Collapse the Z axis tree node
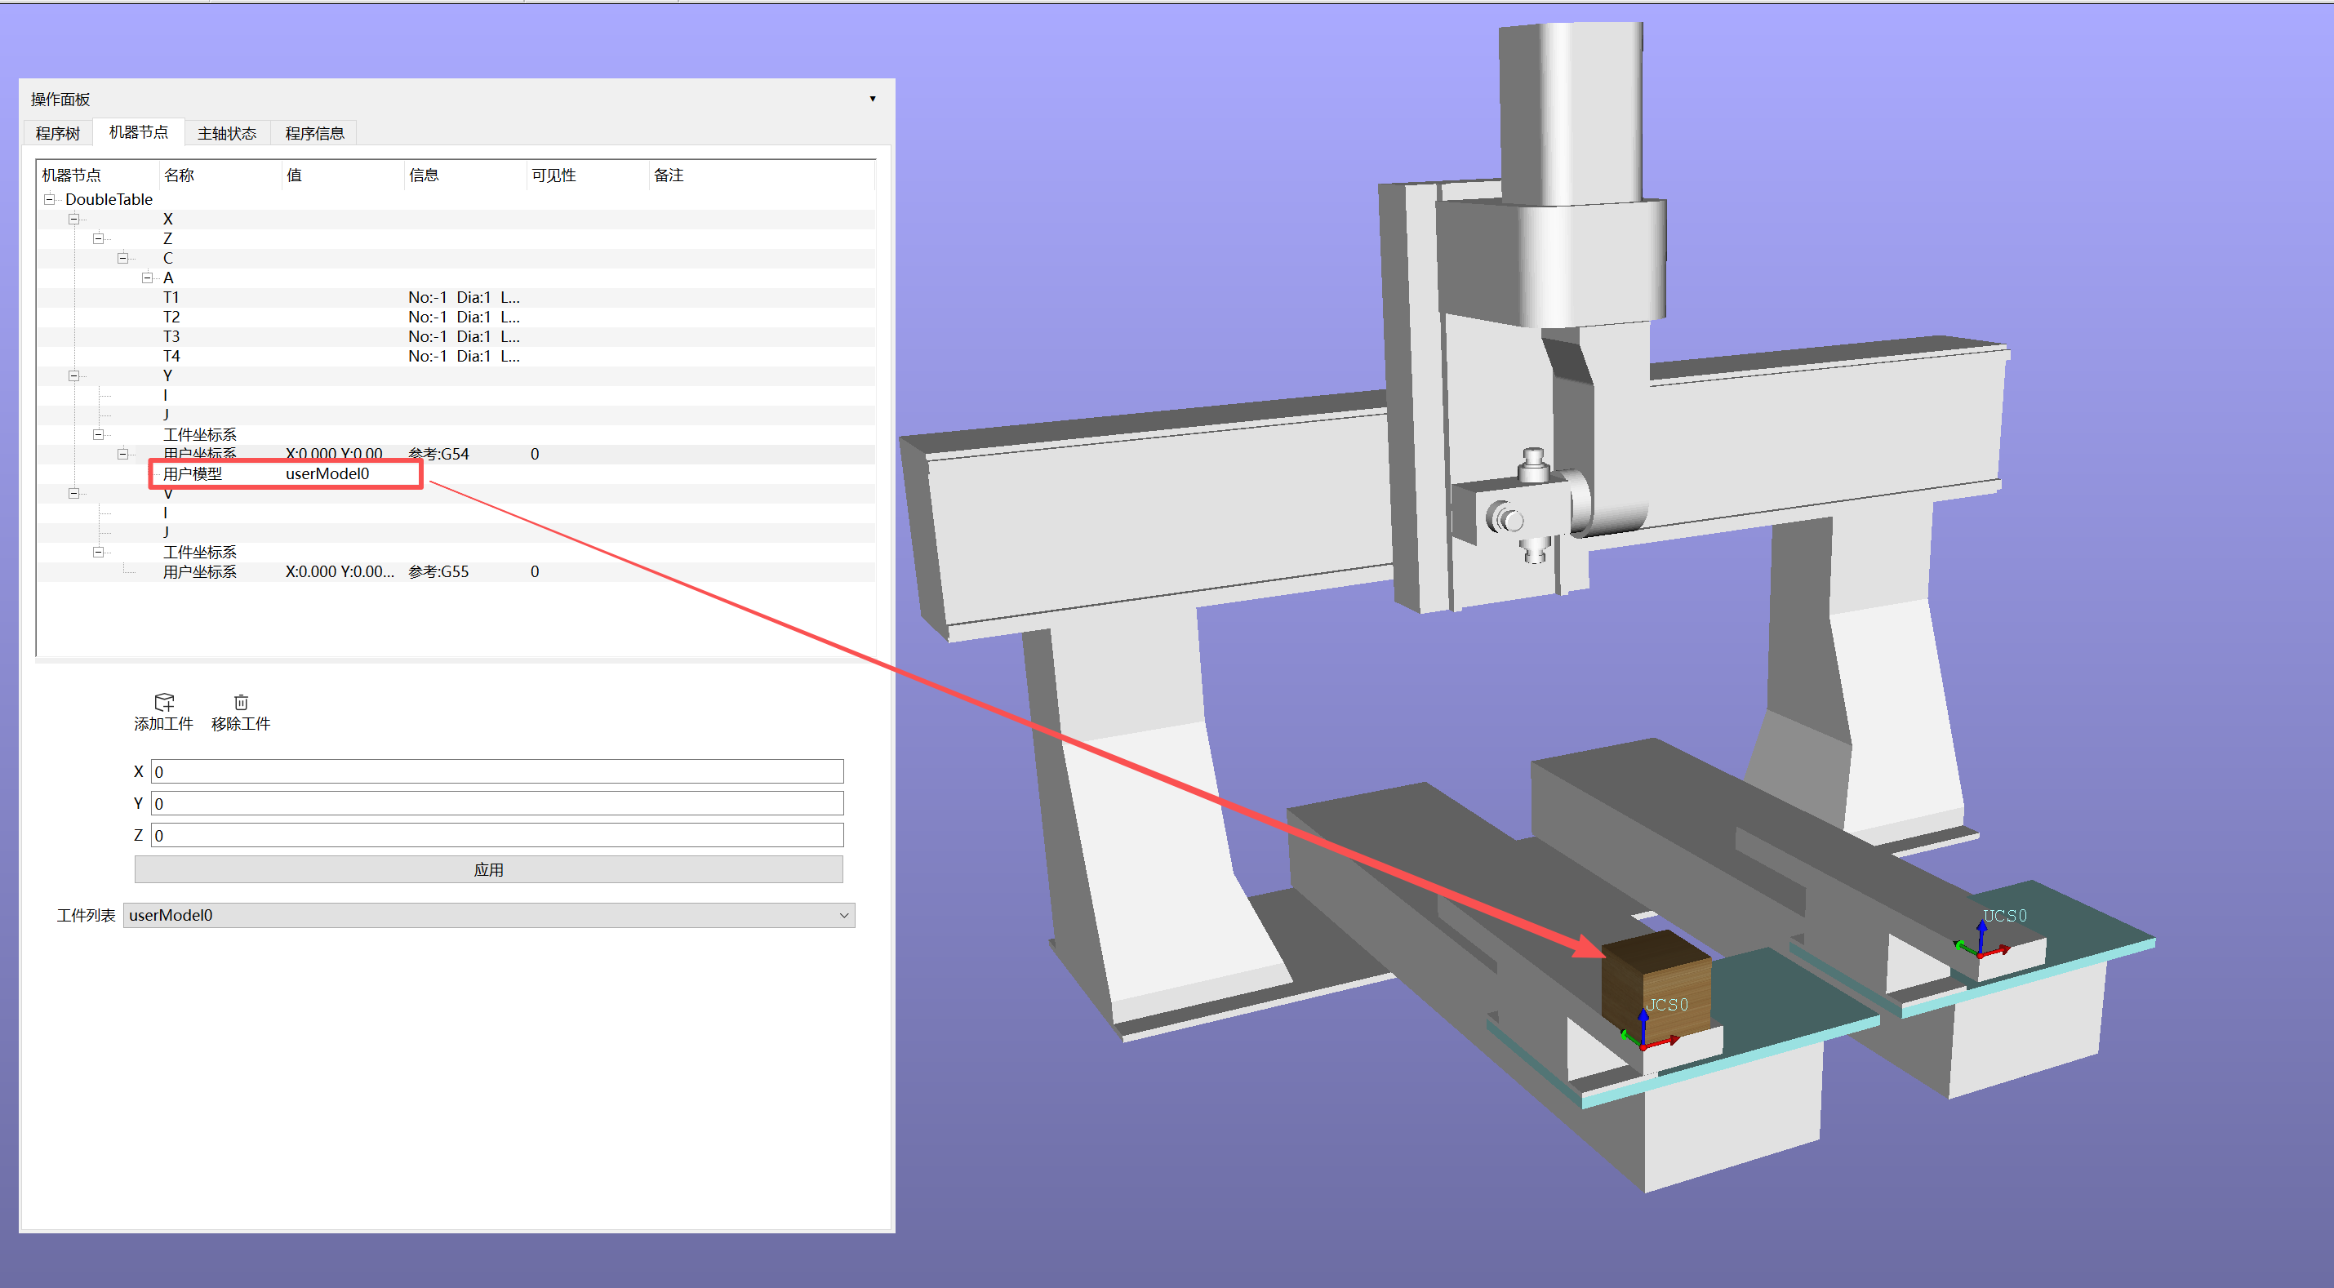This screenshot has width=2334, height=1288. pyautogui.click(x=99, y=239)
